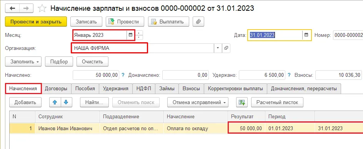
Task: Select the Отдел расчетов по оп... cell
Action: click(x=132, y=128)
